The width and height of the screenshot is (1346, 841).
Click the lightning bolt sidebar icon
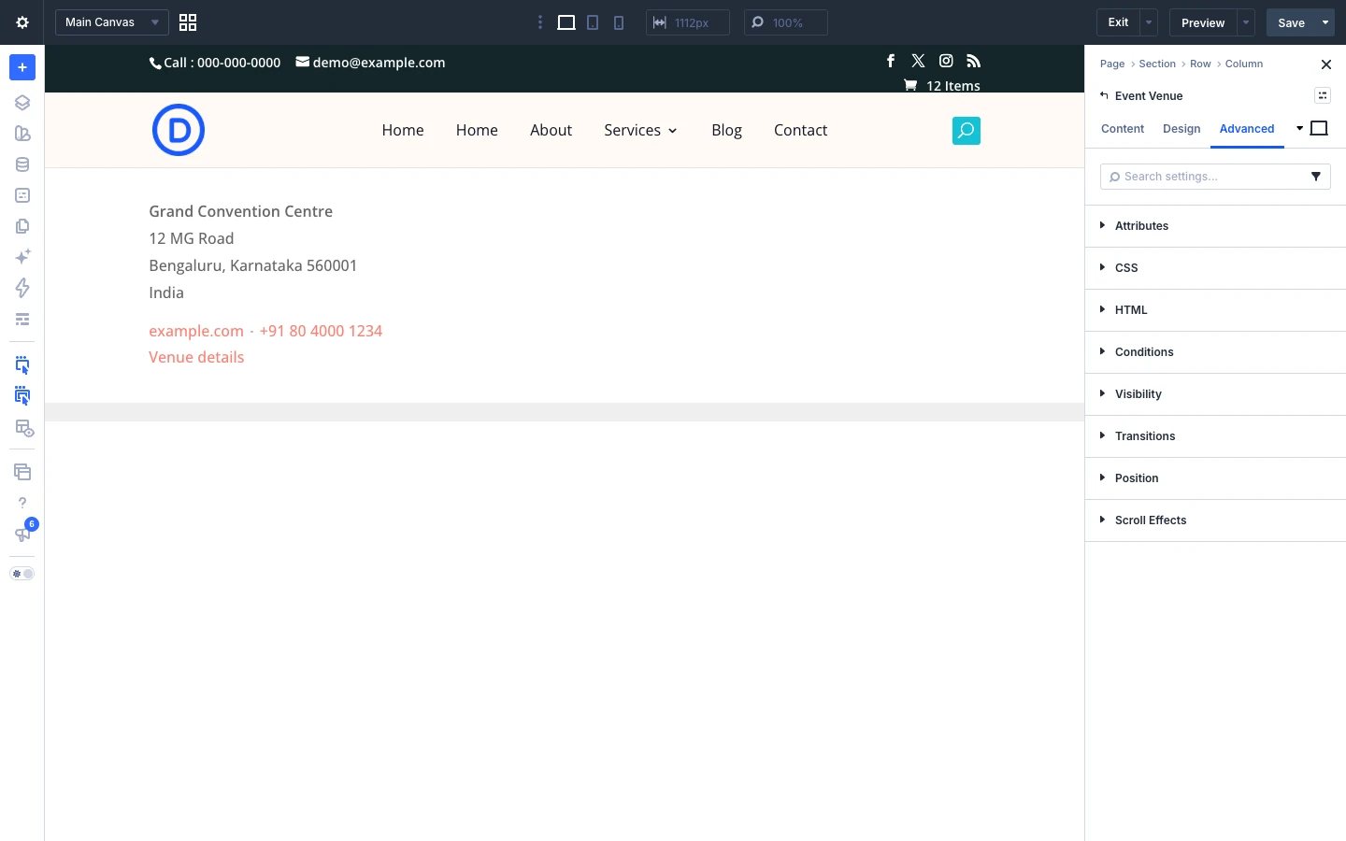point(22,288)
